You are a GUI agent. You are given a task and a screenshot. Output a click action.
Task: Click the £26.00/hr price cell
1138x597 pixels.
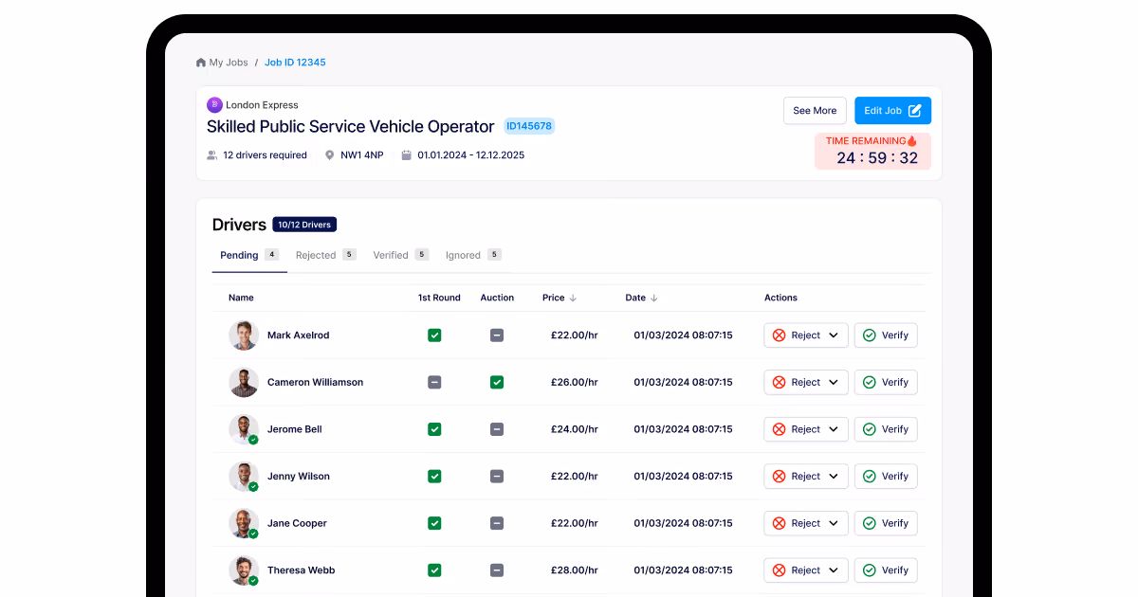pos(575,383)
